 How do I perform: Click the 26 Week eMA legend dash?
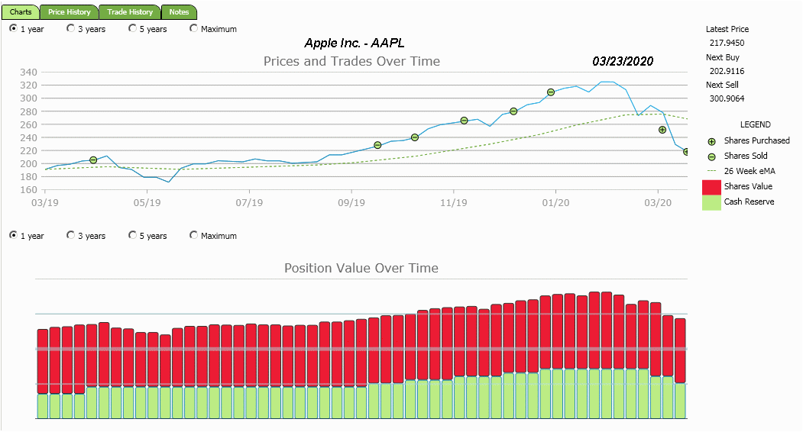pos(712,171)
